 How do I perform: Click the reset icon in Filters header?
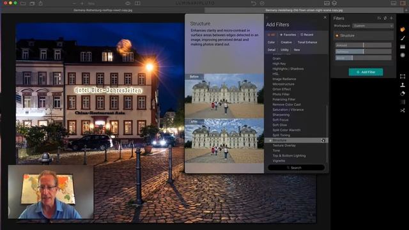[x=385, y=19]
